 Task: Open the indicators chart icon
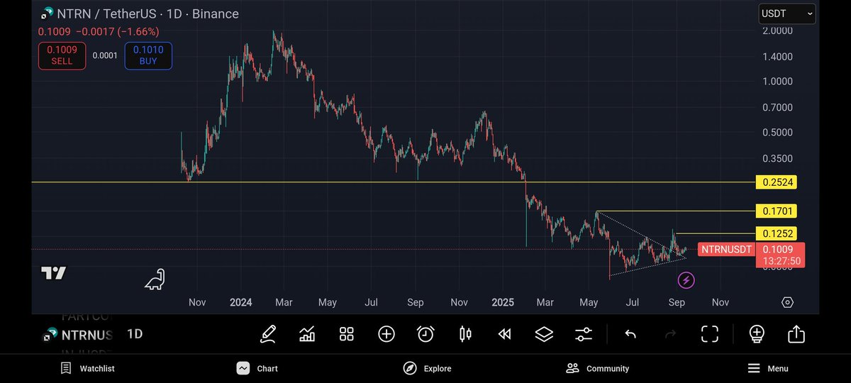308,333
